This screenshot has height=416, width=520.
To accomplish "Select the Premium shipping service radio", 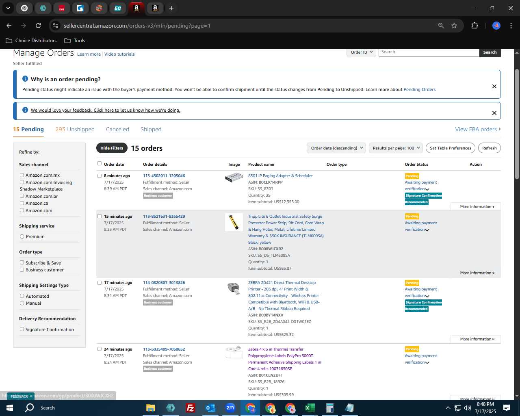I will click(x=22, y=236).
